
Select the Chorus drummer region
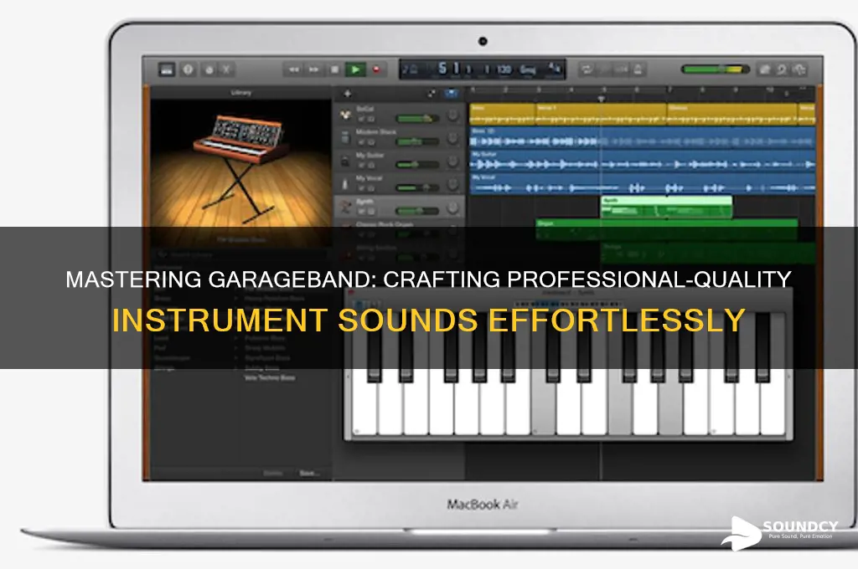(x=731, y=115)
